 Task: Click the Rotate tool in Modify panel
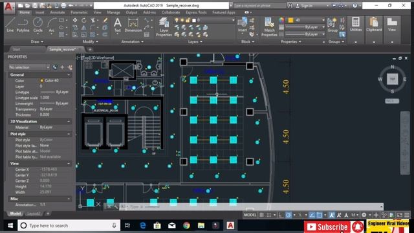[84, 20]
